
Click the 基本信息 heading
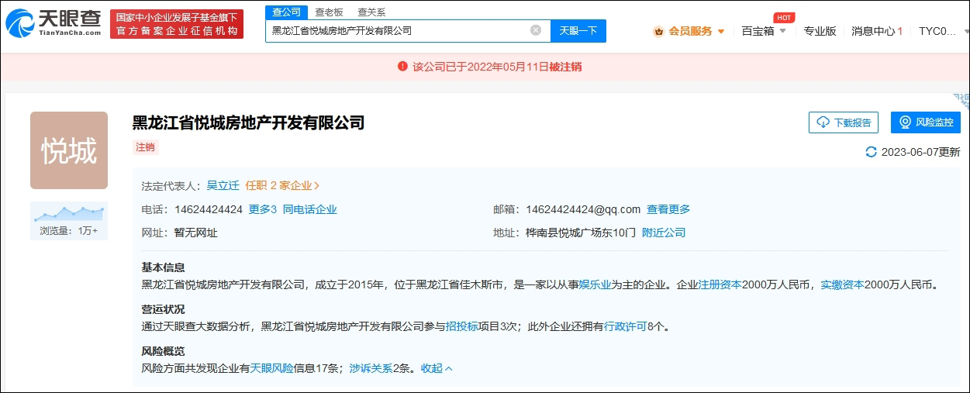(x=163, y=267)
